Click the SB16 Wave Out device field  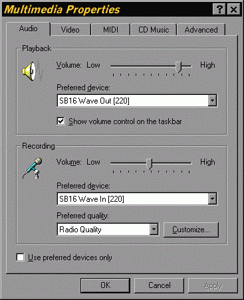click(x=137, y=101)
